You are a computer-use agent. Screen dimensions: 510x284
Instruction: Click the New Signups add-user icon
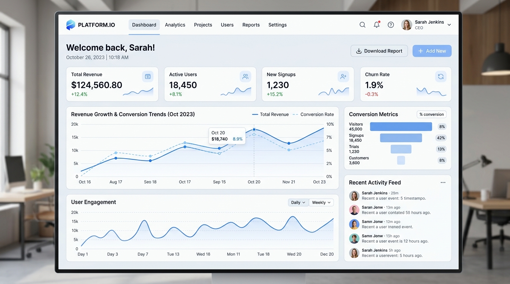pyautogui.click(x=343, y=77)
